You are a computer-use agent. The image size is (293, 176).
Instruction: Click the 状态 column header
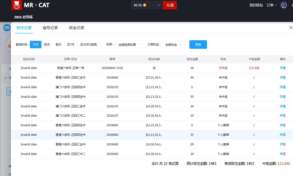point(223,59)
